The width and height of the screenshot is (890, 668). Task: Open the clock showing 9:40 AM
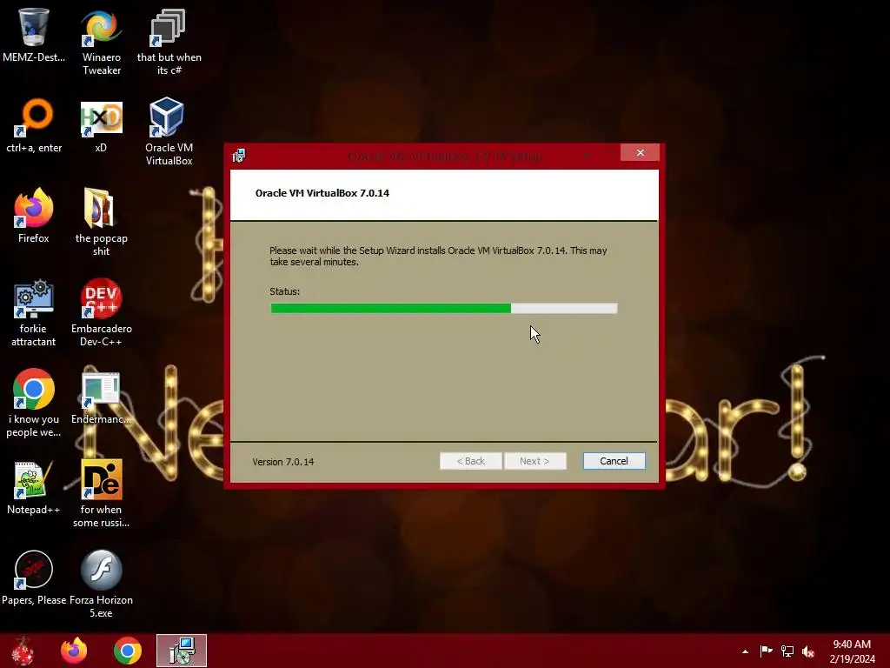[852, 651]
